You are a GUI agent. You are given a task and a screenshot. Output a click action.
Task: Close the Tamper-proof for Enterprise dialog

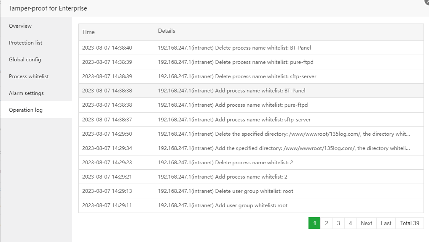pos(426,2)
